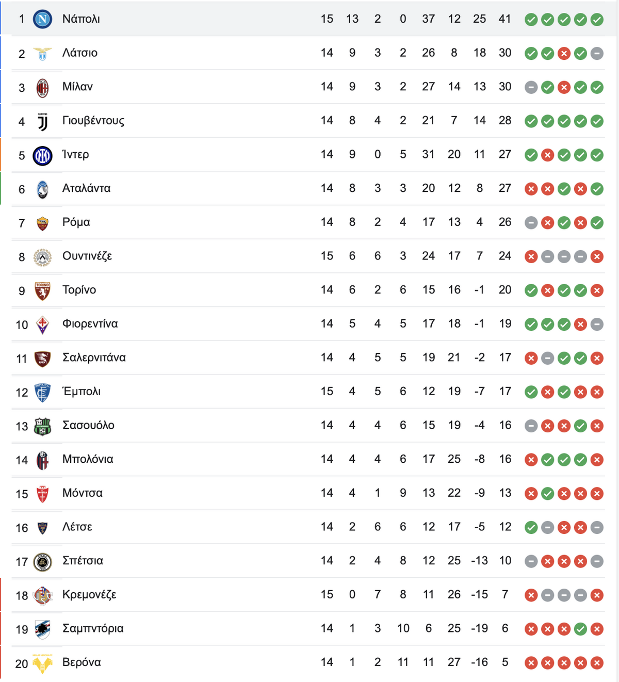Click Sampdoria's green win indicator

click(x=580, y=629)
